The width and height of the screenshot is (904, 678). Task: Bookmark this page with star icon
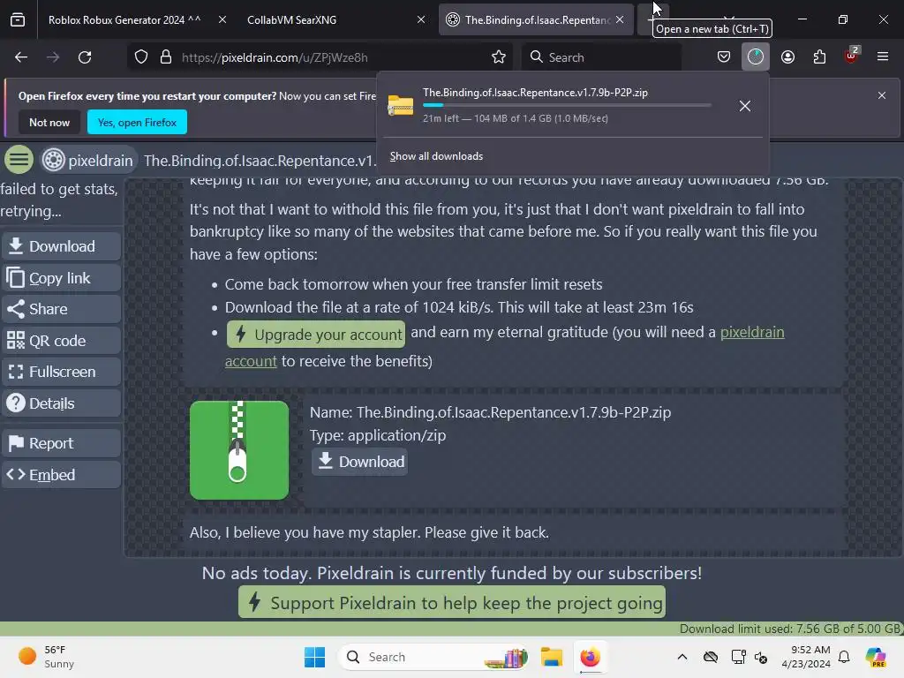pos(499,57)
